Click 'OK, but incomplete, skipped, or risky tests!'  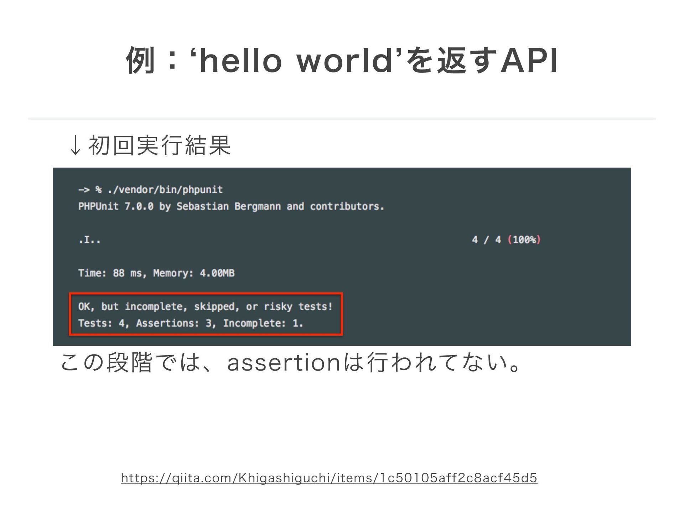205,306
